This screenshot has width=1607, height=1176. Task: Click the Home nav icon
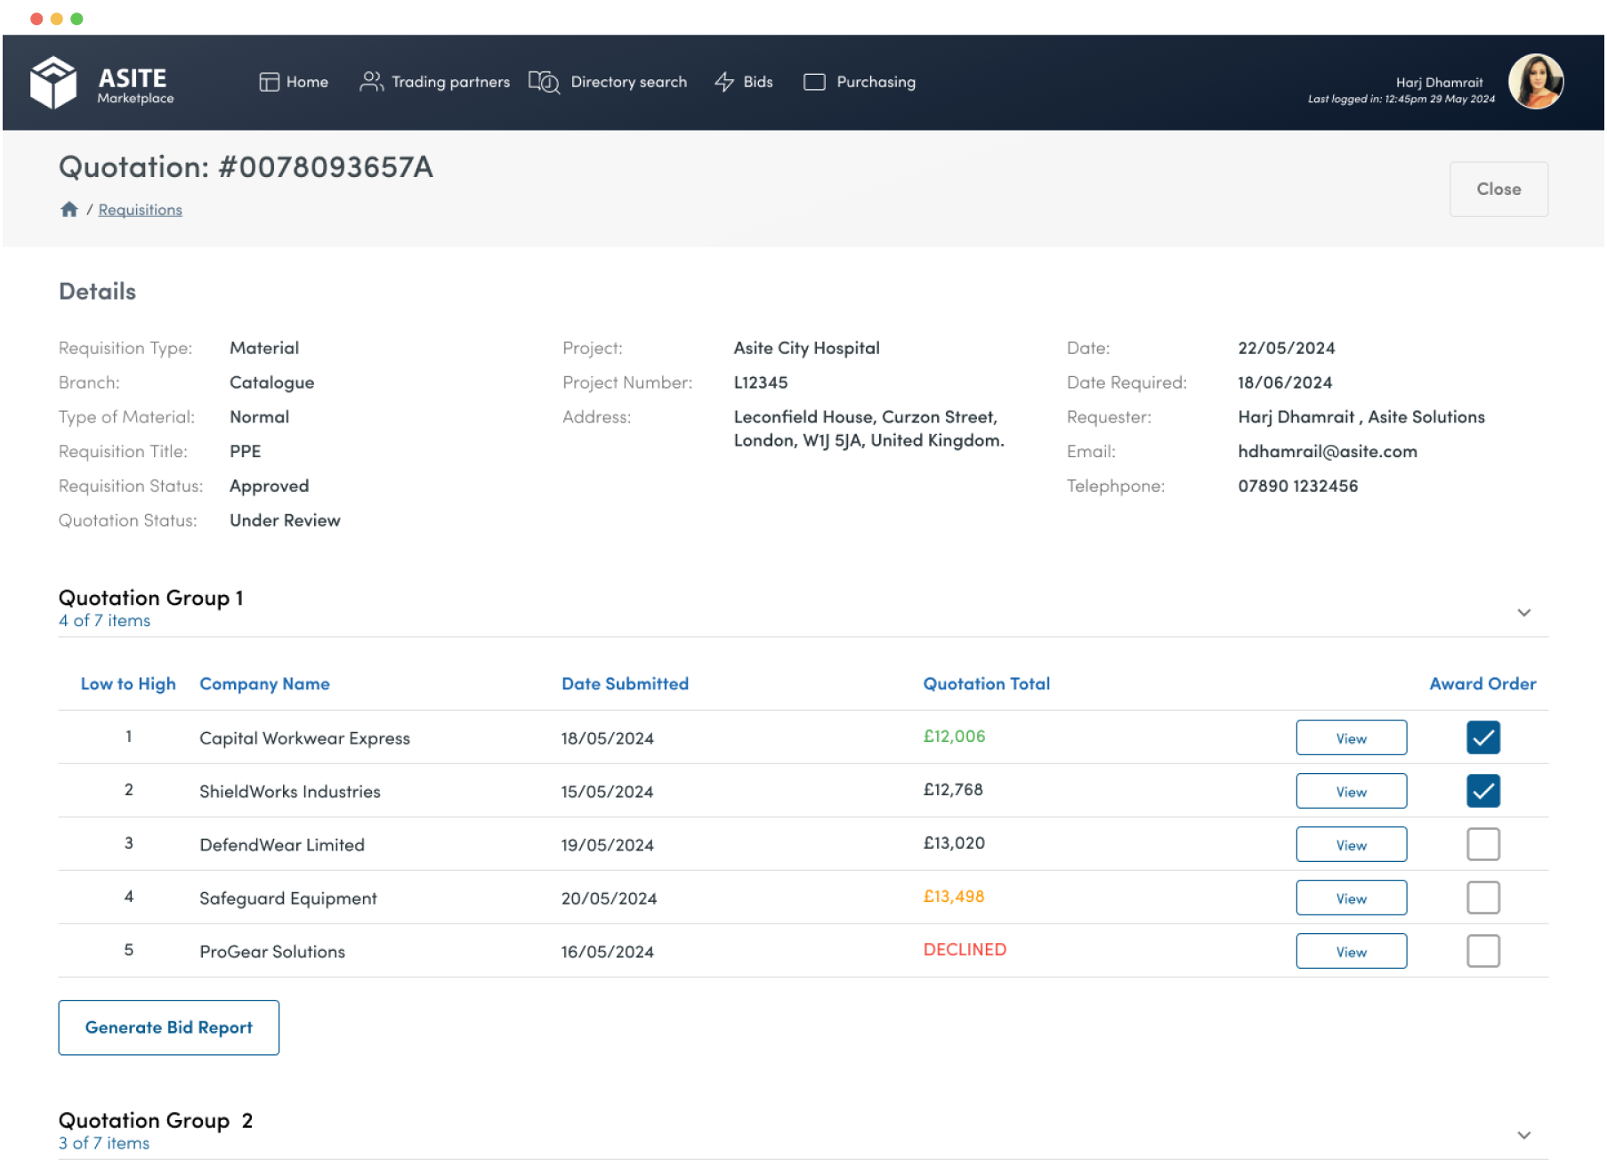coord(269,82)
